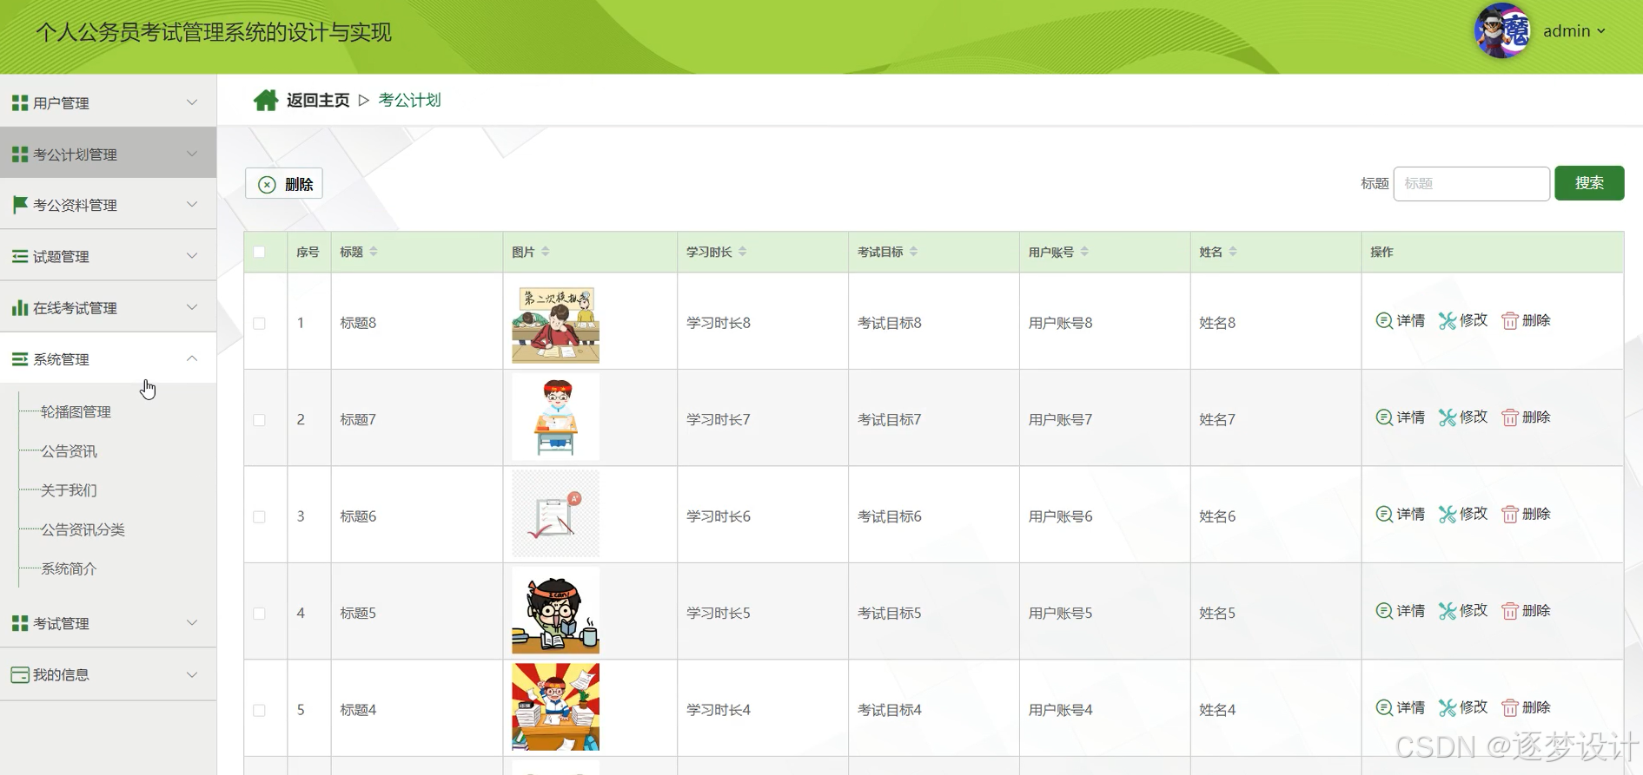Viewport: 1643px width, 775px height.
Task: Click thumbnail image in 标题8 row
Action: tap(556, 323)
